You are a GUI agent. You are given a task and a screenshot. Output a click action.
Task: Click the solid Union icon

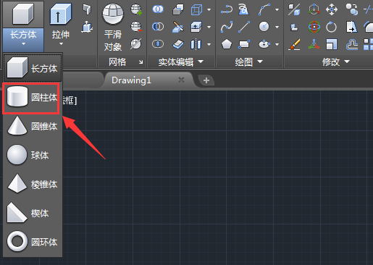pos(158,9)
